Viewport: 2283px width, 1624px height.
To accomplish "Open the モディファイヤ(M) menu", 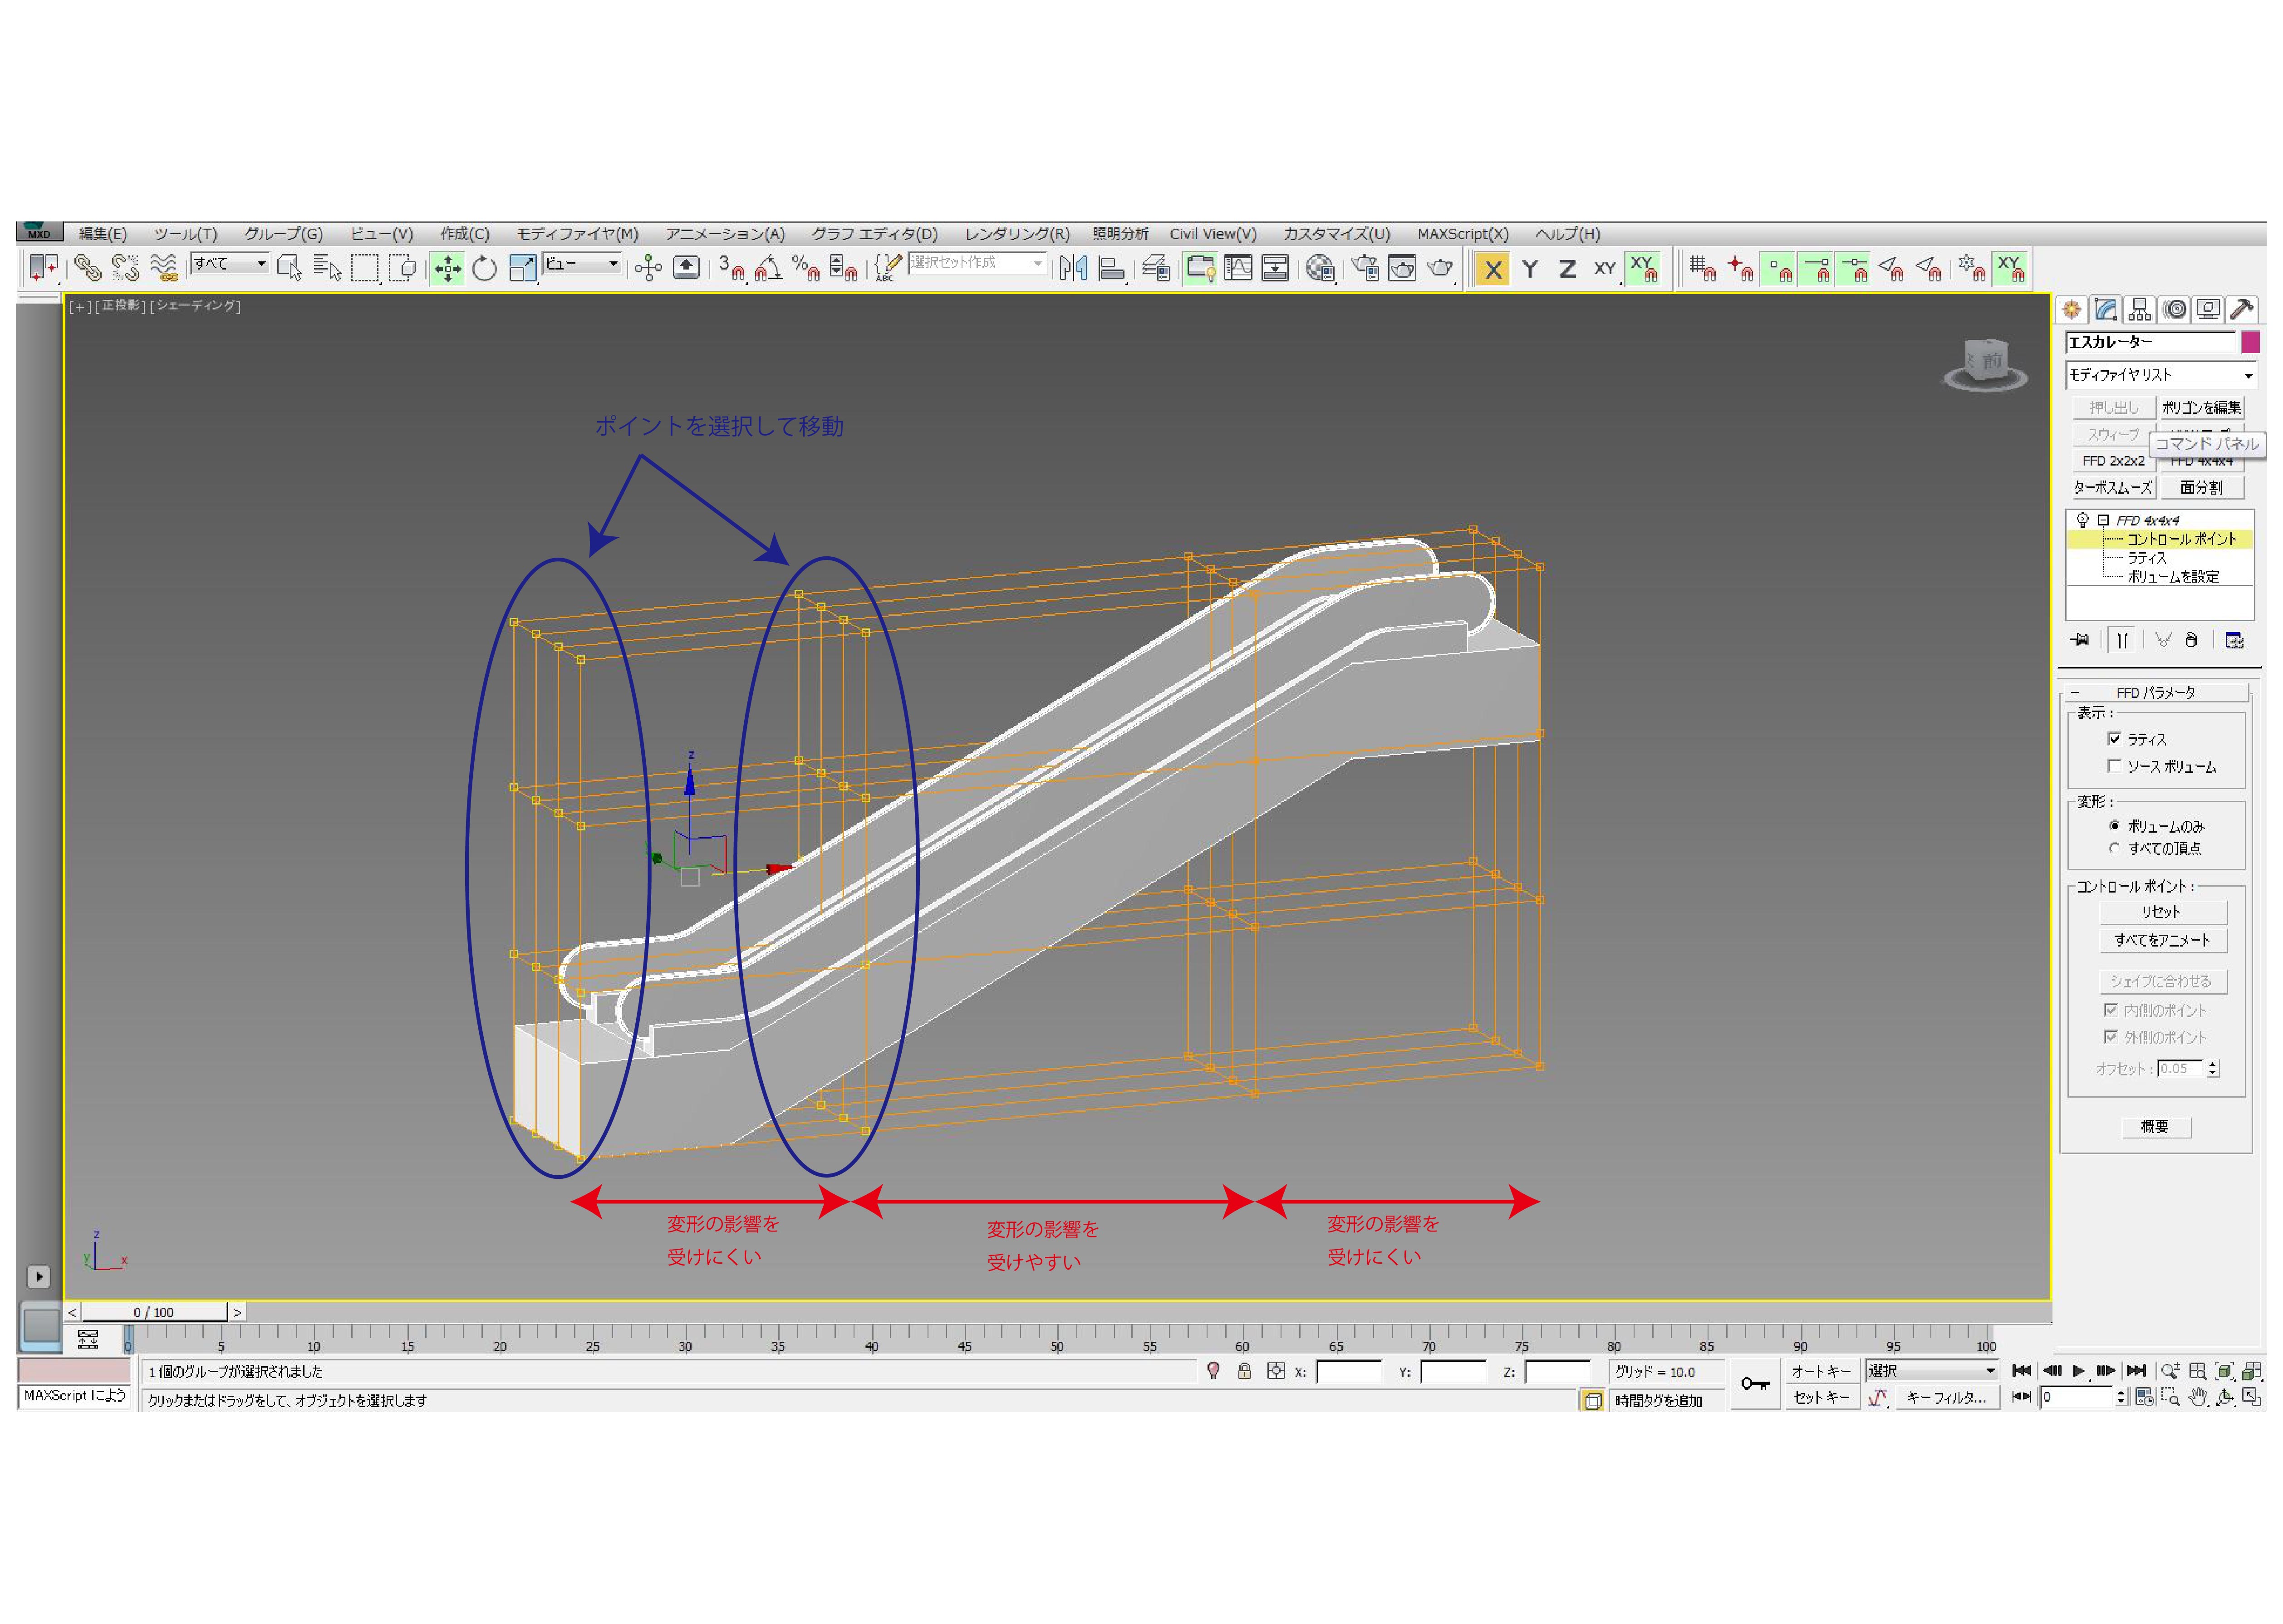I will [577, 234].
